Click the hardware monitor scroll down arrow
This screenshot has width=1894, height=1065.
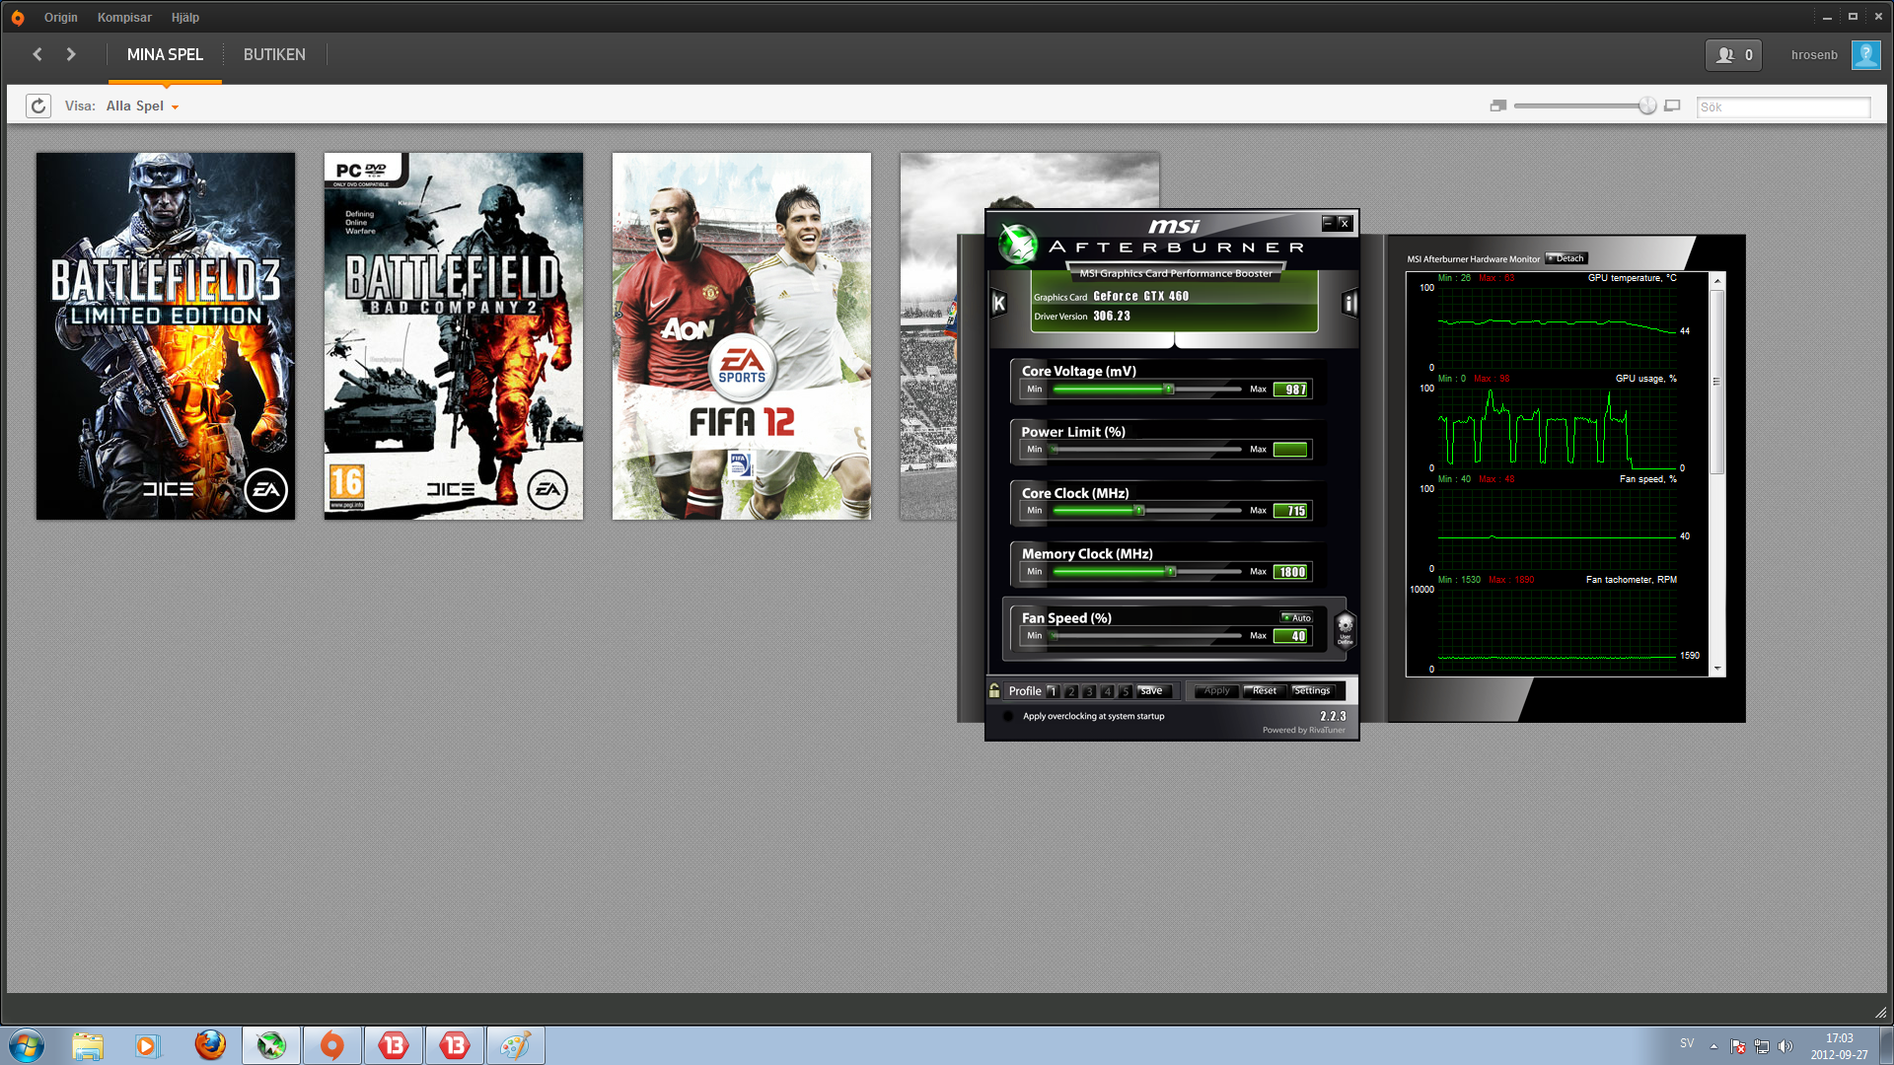click(1717, 669)
